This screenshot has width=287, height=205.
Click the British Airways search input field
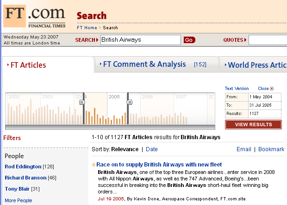click(141, 40)
